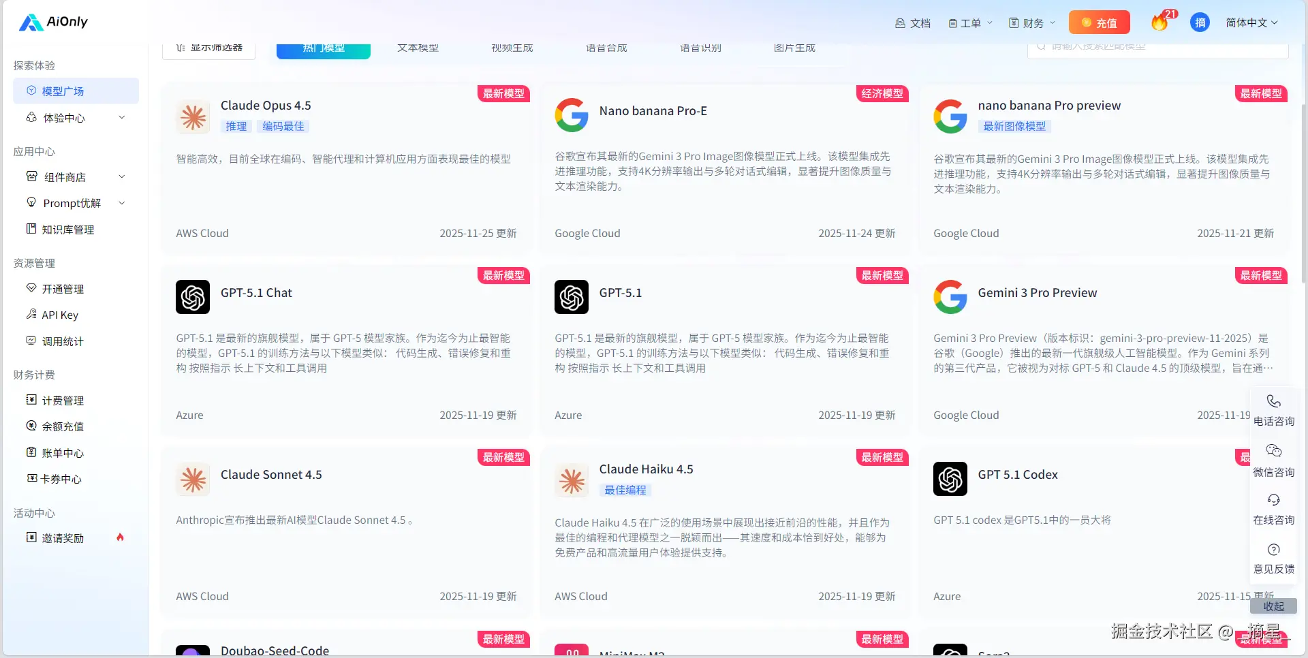Click the 最佳编程 tag on Claude Haiku 4.5
1308x658 pixels.
625,490
